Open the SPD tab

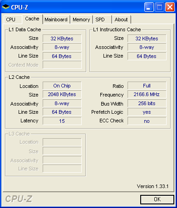coord(103,19)
